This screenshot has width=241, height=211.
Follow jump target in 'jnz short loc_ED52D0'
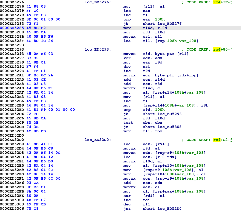tap(169, 209)
